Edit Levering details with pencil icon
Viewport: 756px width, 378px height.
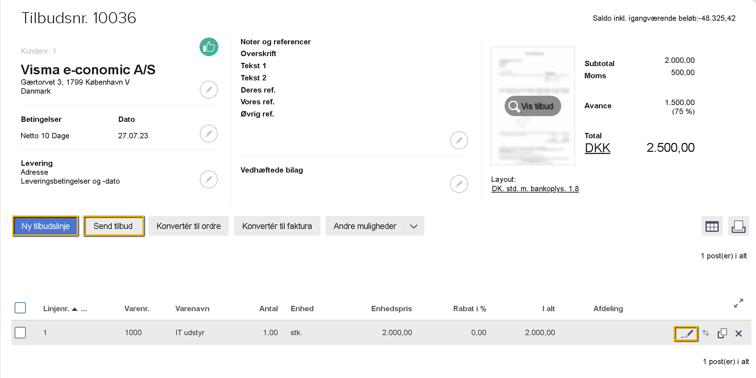208,179
